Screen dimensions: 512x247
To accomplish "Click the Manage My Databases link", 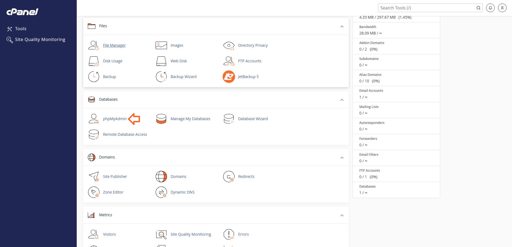I will tap(190, 119).
